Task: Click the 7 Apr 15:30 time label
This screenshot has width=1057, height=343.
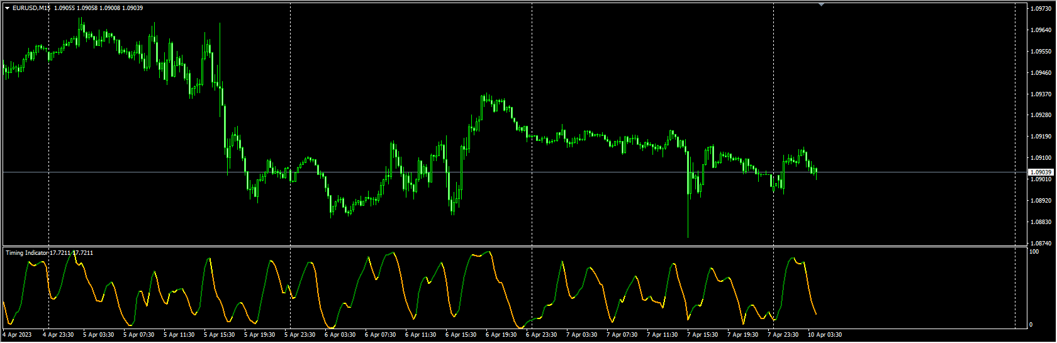Action: 703,335
